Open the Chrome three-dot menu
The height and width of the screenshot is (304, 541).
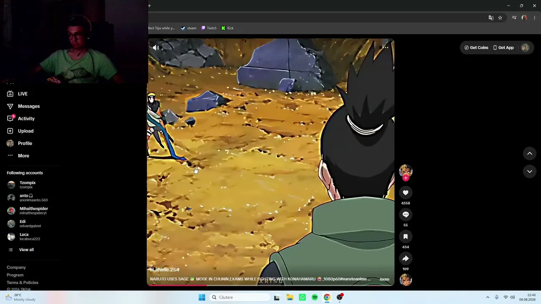(x=534, y=18)
